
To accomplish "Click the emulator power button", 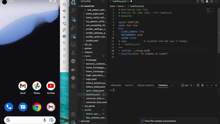I will tap(64, 4).
